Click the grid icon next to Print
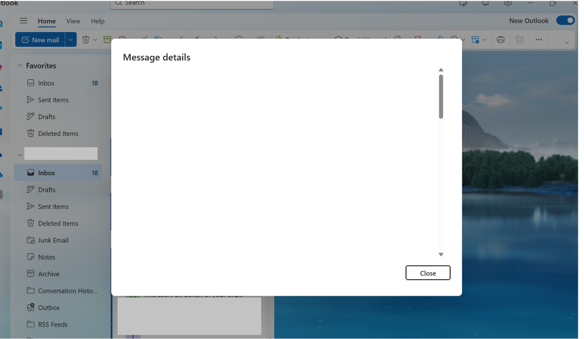Viewport: 584px width, 339px height. pyautogui.click(x=520, y=39)
